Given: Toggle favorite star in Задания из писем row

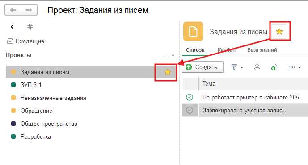Looking at the screenshot, I should pos(167,72).
